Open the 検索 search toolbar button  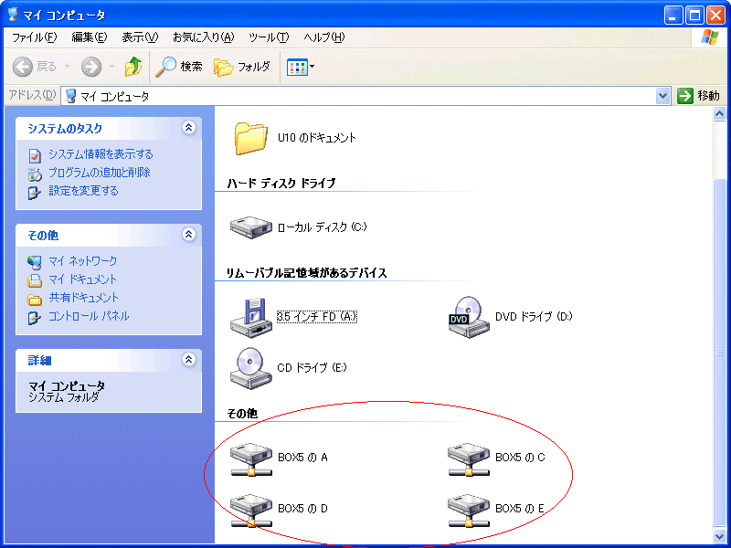[179, 67]
